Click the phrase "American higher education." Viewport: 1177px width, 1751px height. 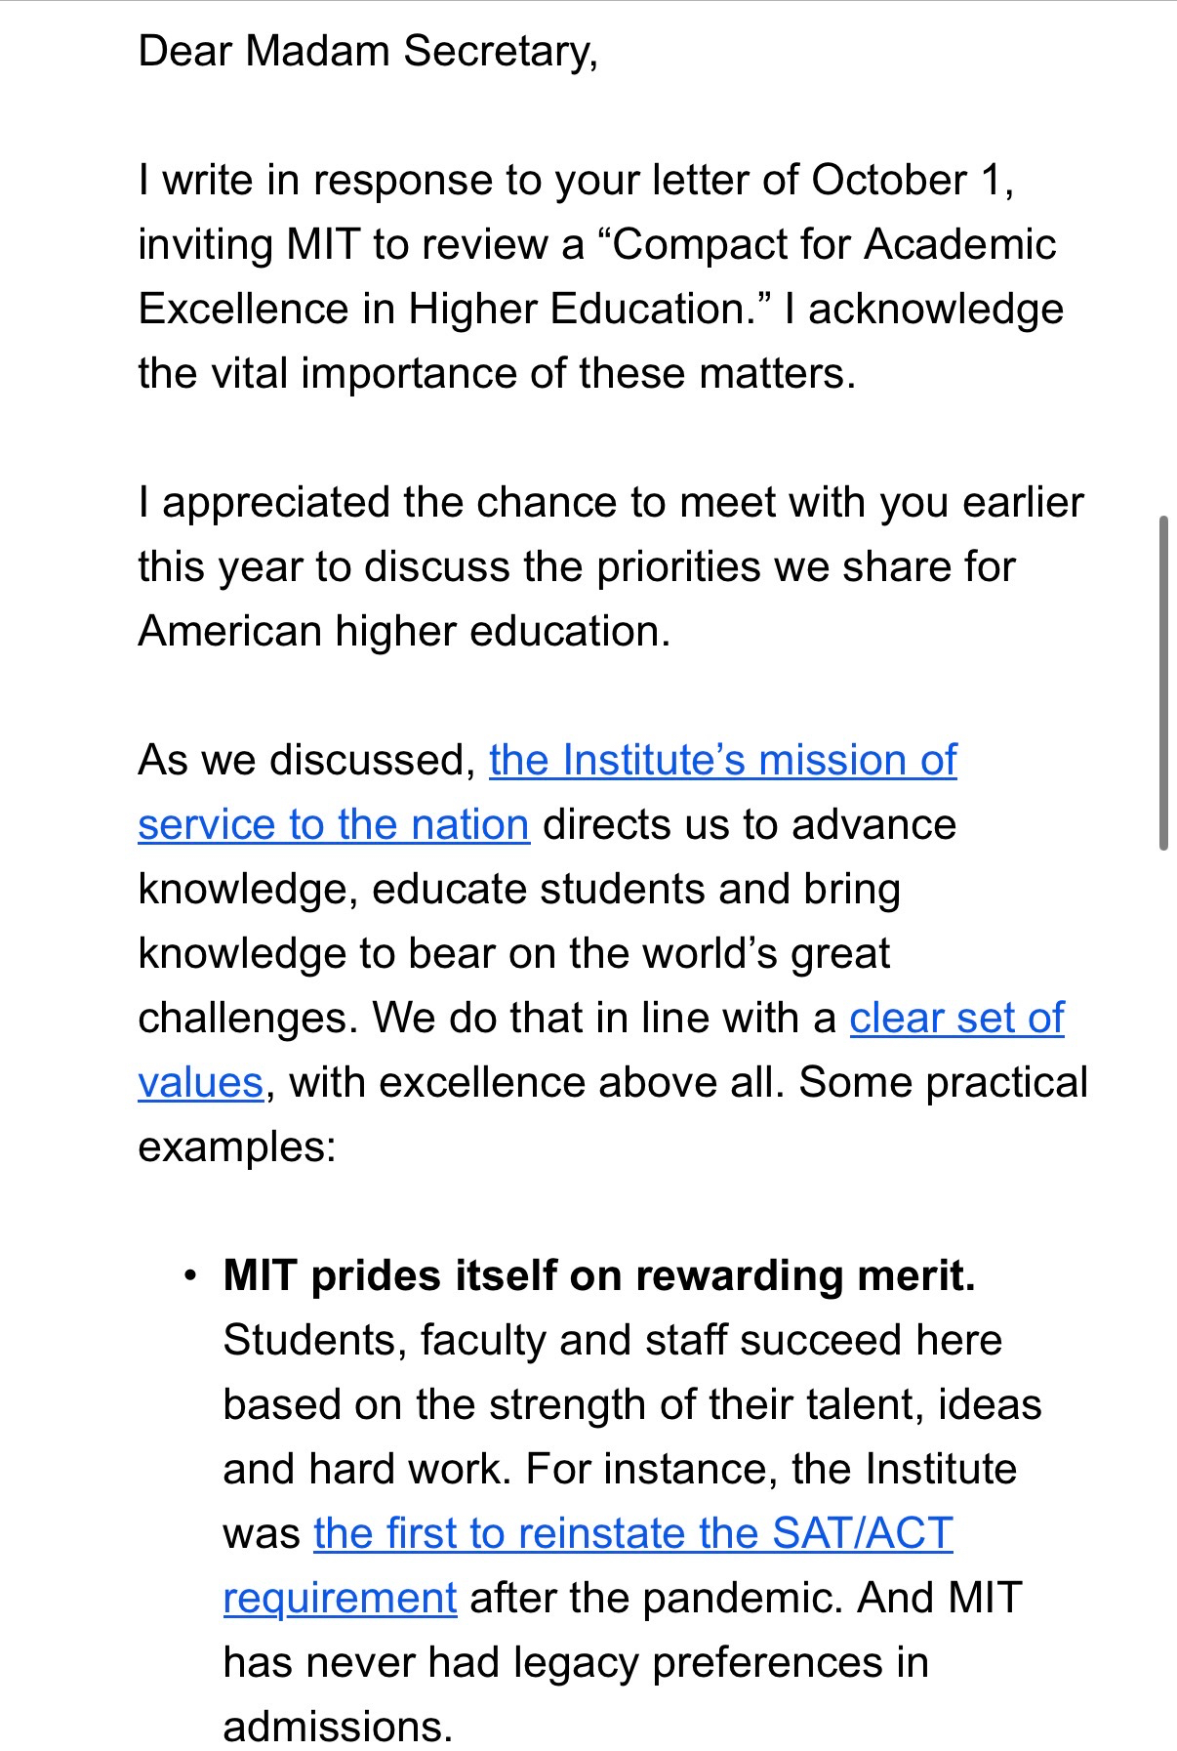404,631
